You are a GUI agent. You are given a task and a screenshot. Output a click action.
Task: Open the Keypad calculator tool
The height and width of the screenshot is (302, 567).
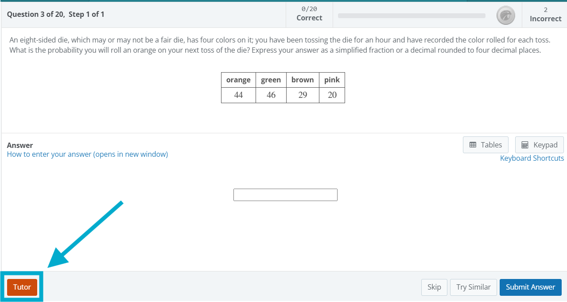coord(539,145)
